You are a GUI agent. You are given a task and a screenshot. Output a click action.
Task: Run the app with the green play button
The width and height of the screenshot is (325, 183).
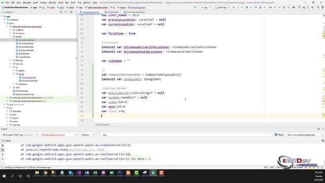pos(234,8)
